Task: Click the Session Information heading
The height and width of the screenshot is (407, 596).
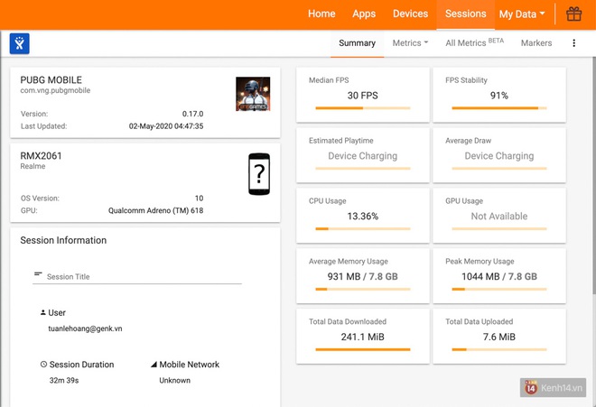Action: (x=63, y=240)
